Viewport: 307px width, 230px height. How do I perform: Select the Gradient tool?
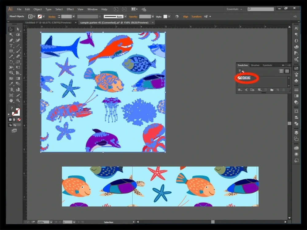point(18,78)
